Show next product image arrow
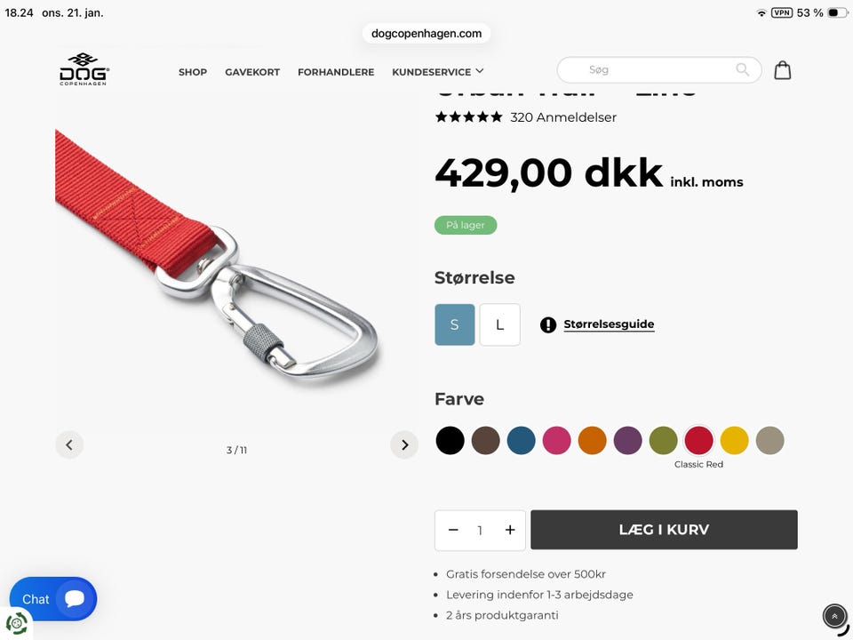The height and width of the screenshot is (640, 853). tap(404, 445)
